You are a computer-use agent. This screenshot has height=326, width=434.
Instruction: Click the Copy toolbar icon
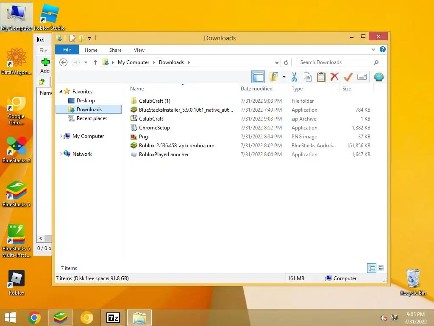tap(308, 77)
